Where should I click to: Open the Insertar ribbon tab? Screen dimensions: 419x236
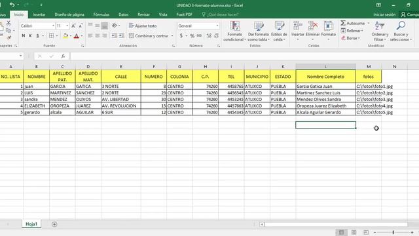(x=39, y=14)
